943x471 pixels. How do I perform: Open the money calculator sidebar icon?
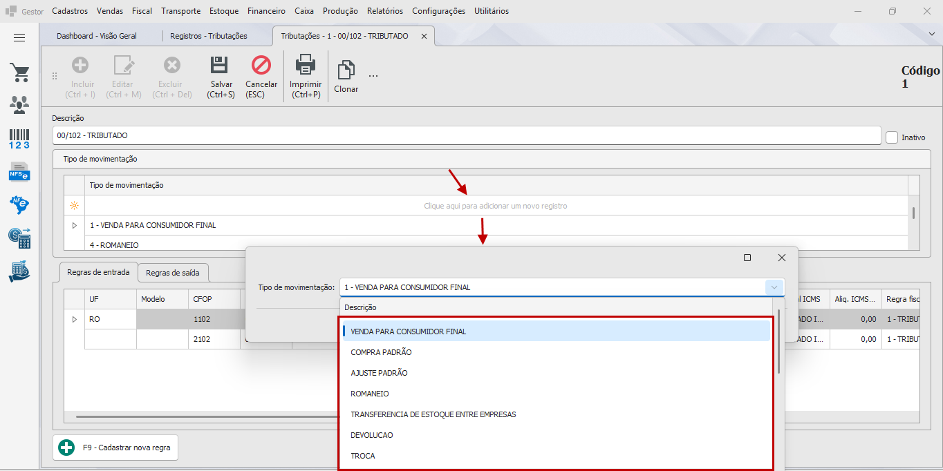(x=19, y=238)
